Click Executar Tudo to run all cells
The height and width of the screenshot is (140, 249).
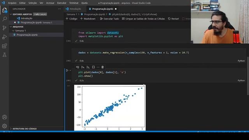click(x=109, y=19)
